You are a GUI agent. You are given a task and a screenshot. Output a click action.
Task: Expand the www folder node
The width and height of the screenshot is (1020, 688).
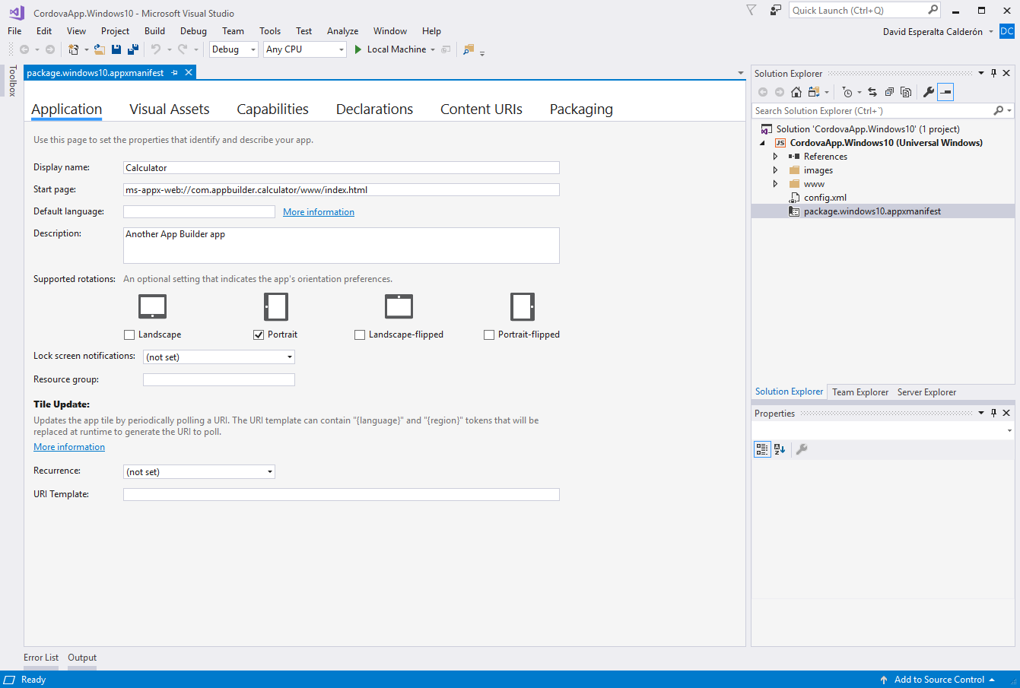point(776,184)
